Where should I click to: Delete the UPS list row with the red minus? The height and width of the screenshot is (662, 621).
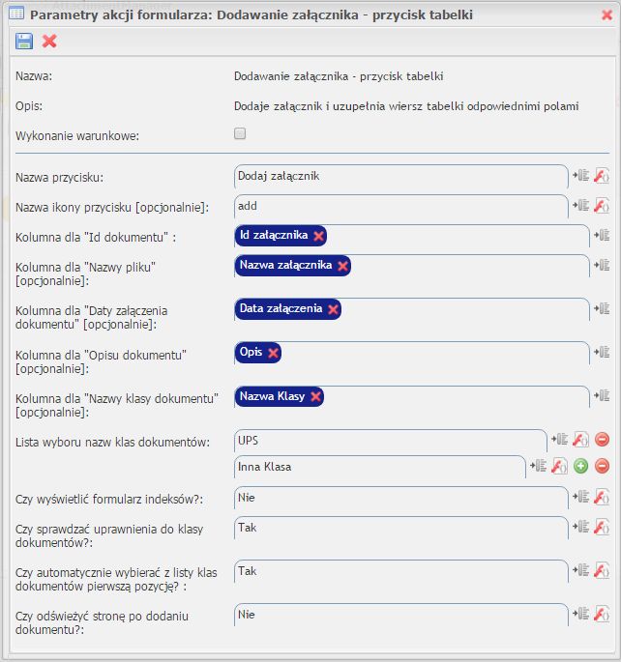point(602,440)
